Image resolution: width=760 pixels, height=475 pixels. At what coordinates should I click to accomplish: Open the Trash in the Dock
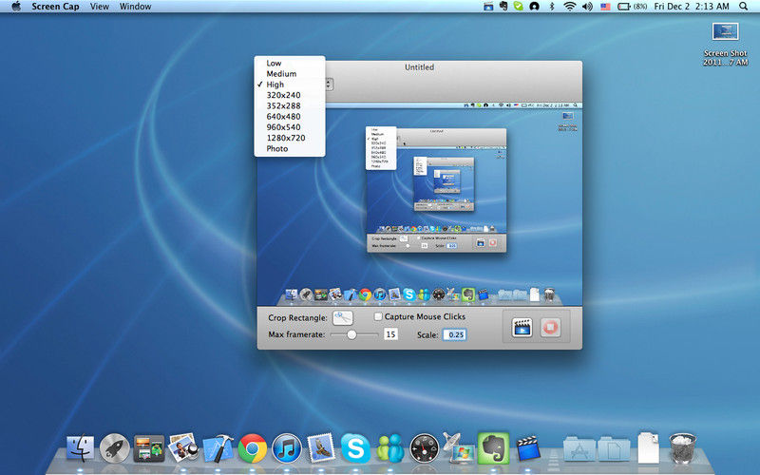tap(682, 447)
